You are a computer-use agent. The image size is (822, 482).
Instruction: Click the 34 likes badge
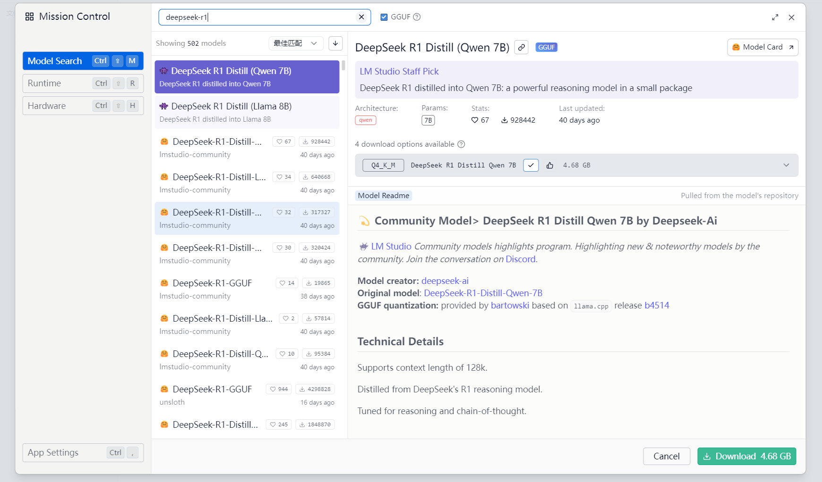284,177
